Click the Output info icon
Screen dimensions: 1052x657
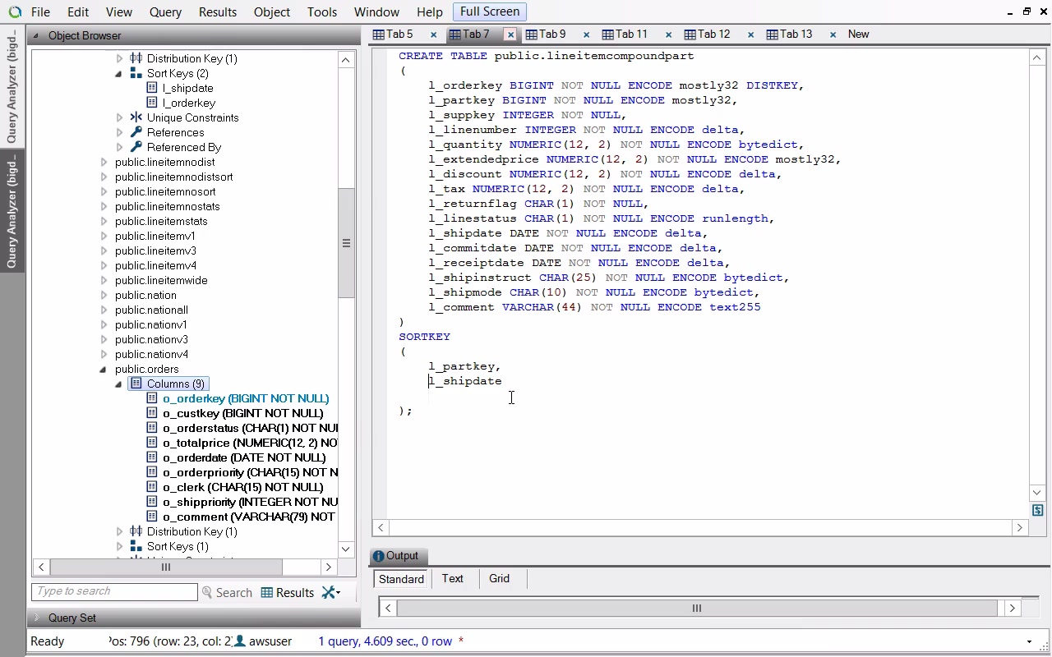pos(378,556)
